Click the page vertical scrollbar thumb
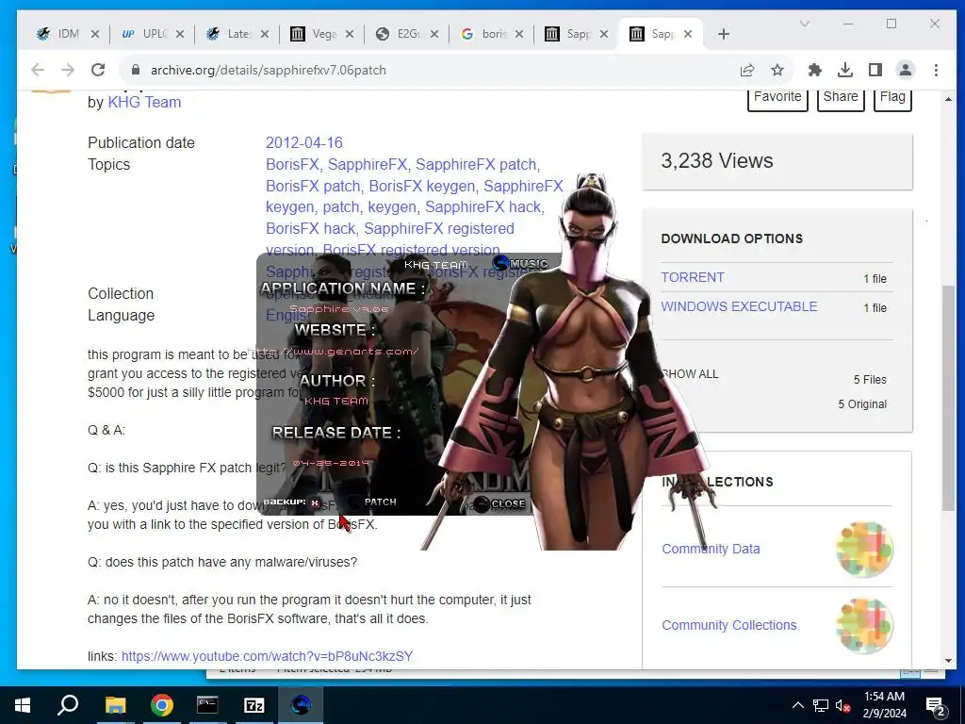The height and width of the screenshot is (724, 965). 948,399
